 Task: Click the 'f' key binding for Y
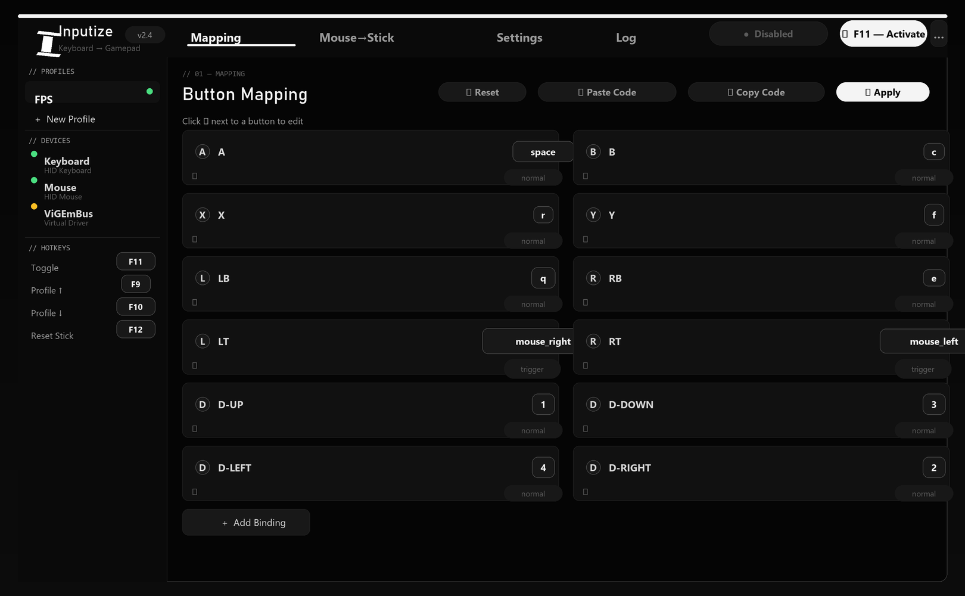(934, 215)
